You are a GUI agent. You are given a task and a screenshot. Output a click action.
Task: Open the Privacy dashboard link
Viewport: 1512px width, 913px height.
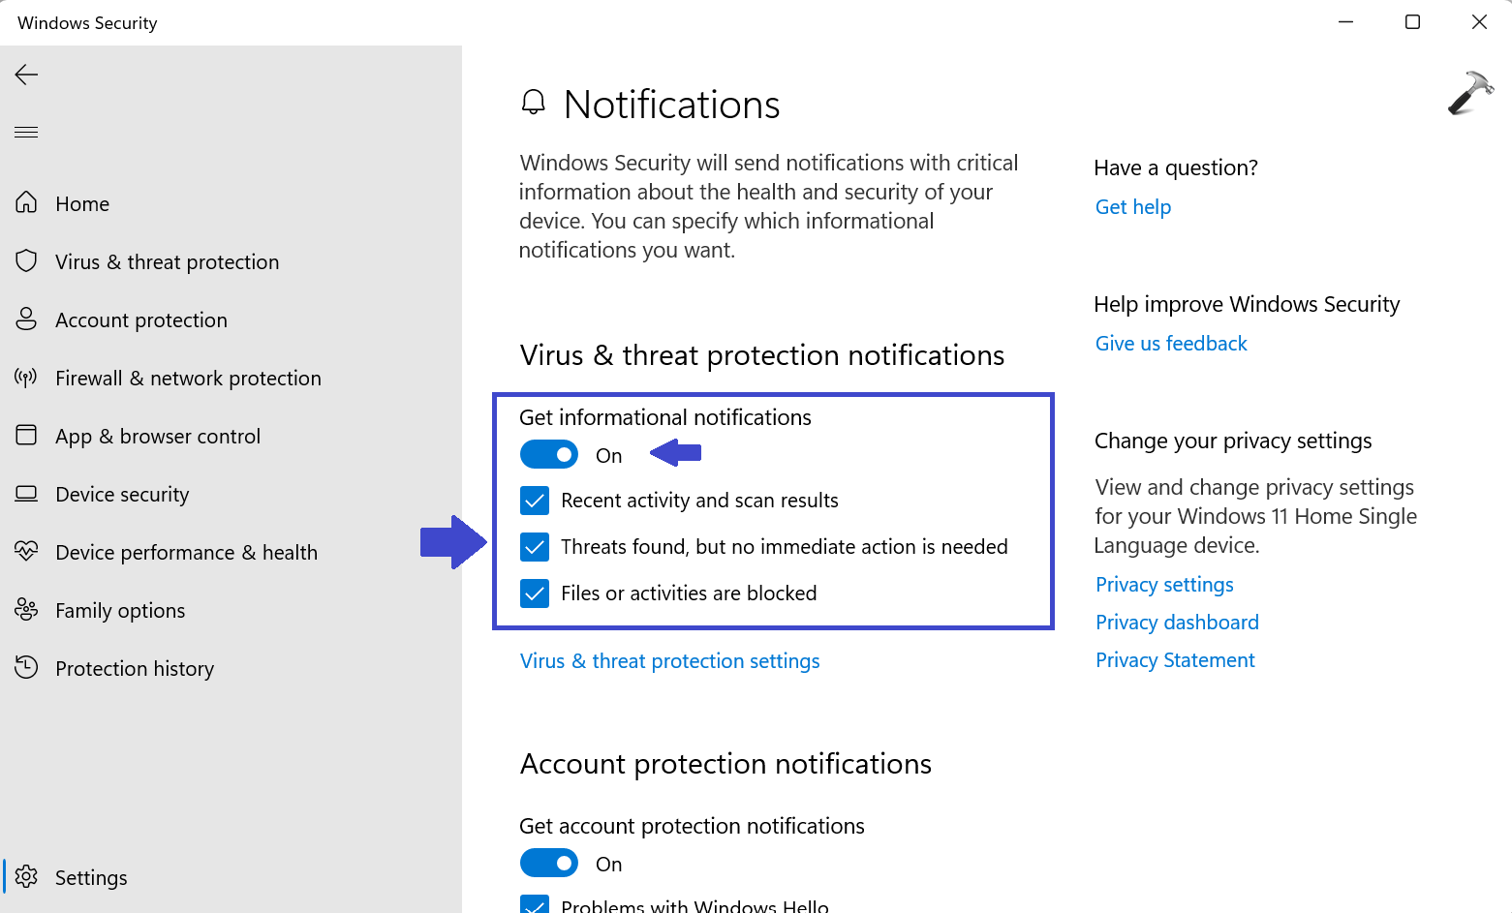[x=1177, y=623]
